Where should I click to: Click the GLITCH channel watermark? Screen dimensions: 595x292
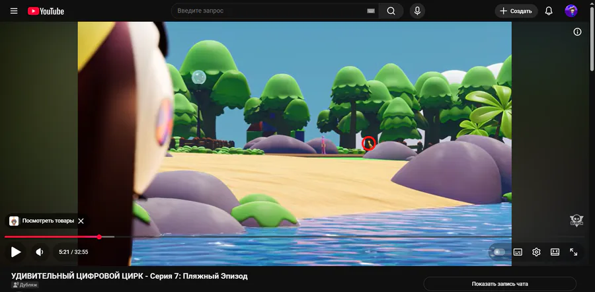coord(576,221)
